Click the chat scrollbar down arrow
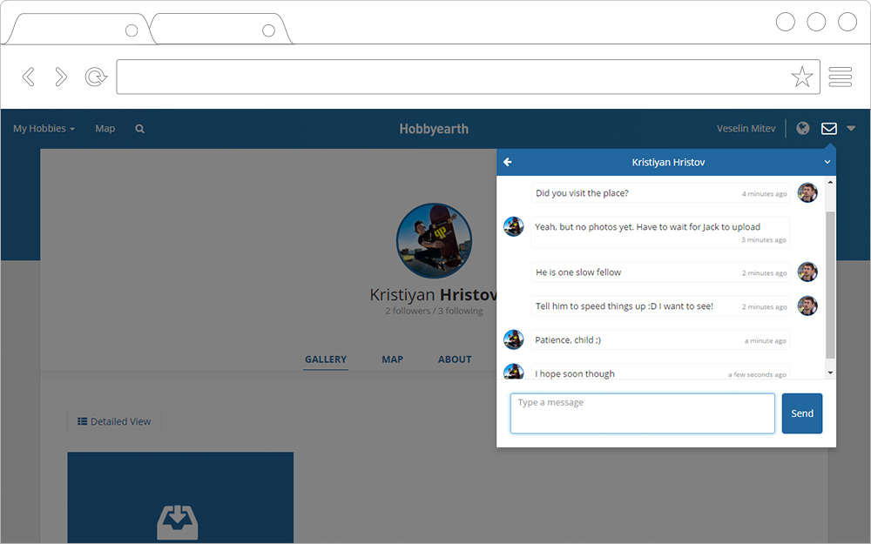 (830, 373)
